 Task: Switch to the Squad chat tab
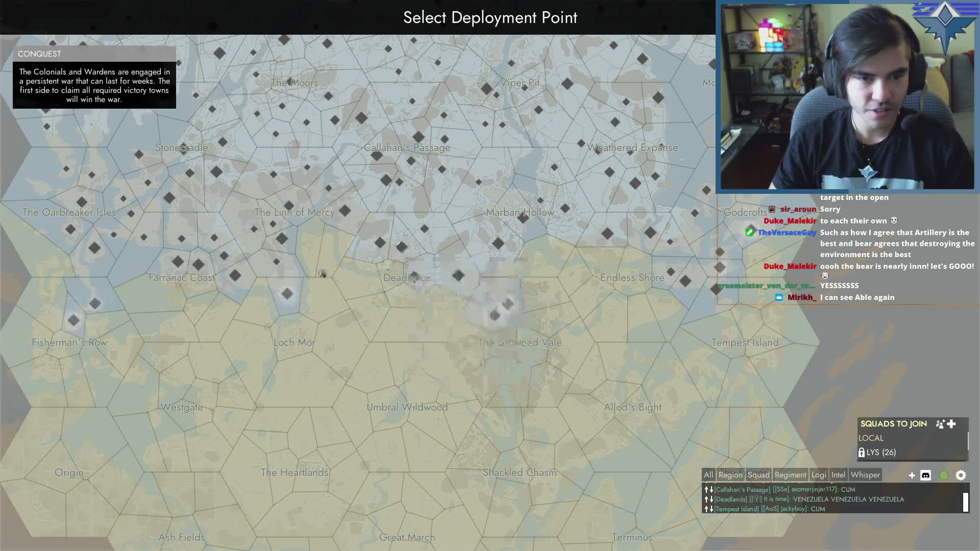[758, 475]
